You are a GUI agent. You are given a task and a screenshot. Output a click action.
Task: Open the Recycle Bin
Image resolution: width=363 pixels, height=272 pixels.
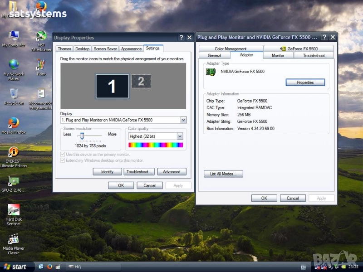point(14,94)
